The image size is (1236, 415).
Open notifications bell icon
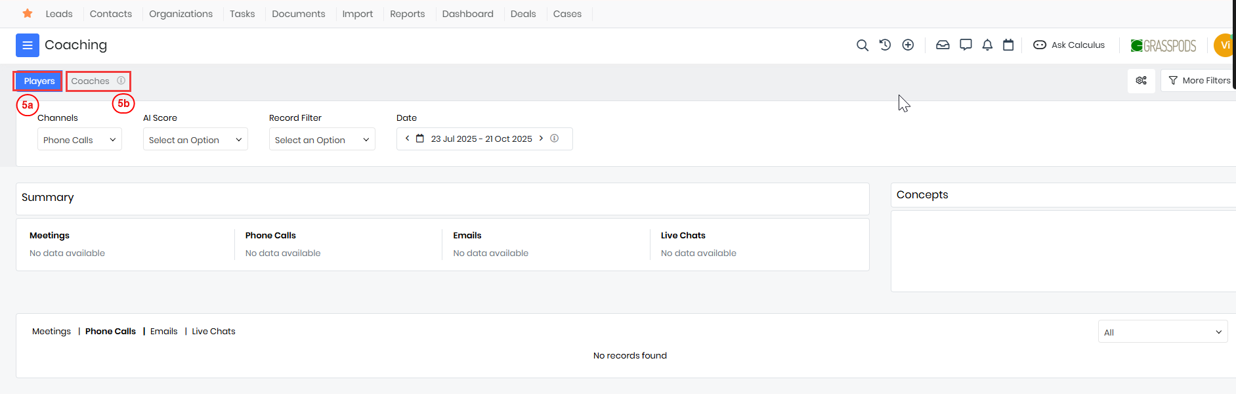(x=987, y=45)
